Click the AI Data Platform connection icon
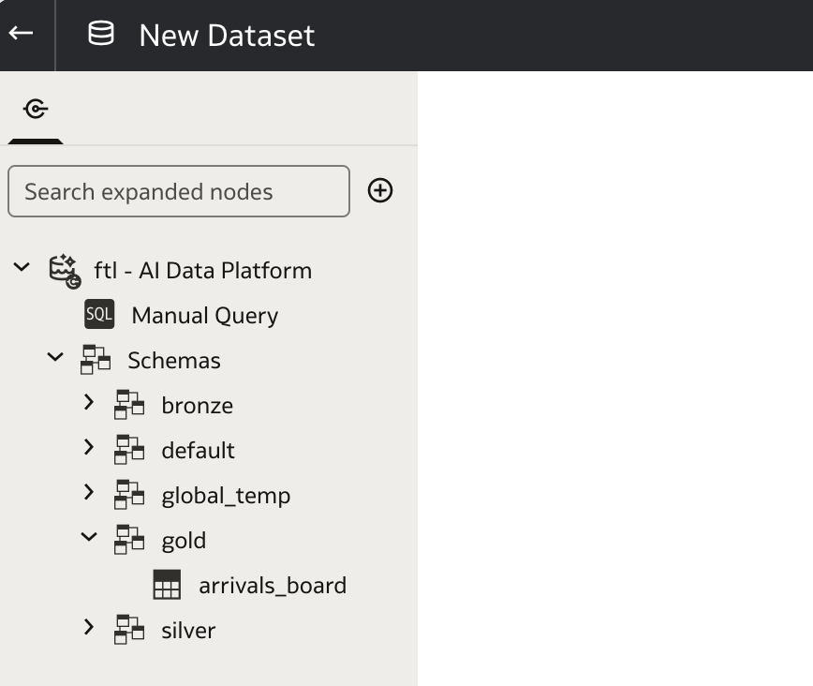This screenshot has width=813, height=686. click(x=65, y=270)
